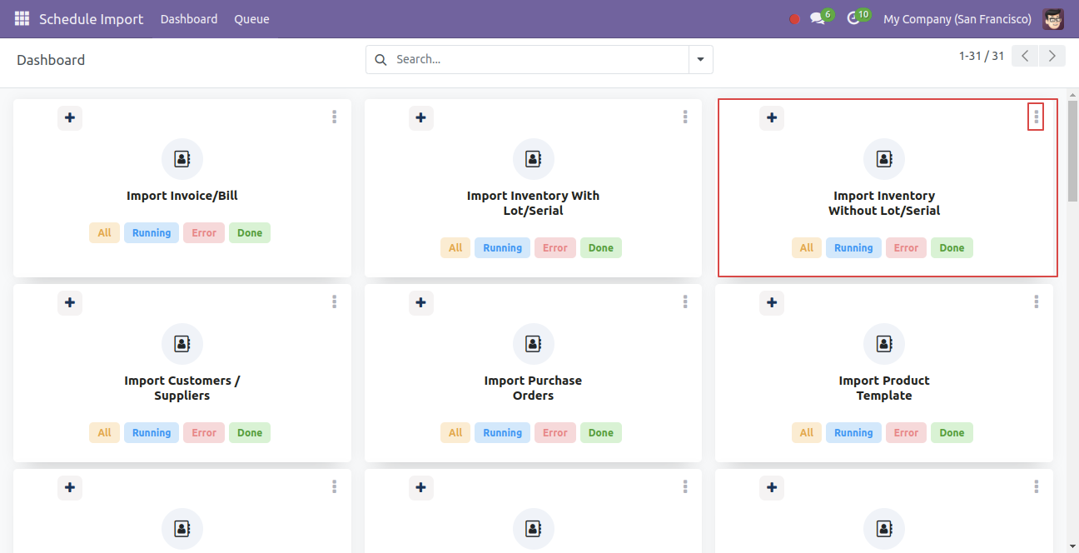Click contact-book icon on Import Purchase Orders
Viewport: 1079px width, 553px height.
[x=534, y=344]
